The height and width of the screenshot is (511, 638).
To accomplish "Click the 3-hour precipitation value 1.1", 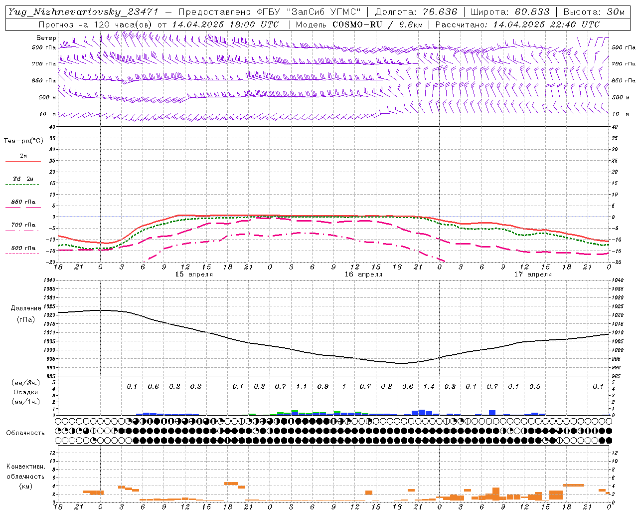I will tap(302, 387).
